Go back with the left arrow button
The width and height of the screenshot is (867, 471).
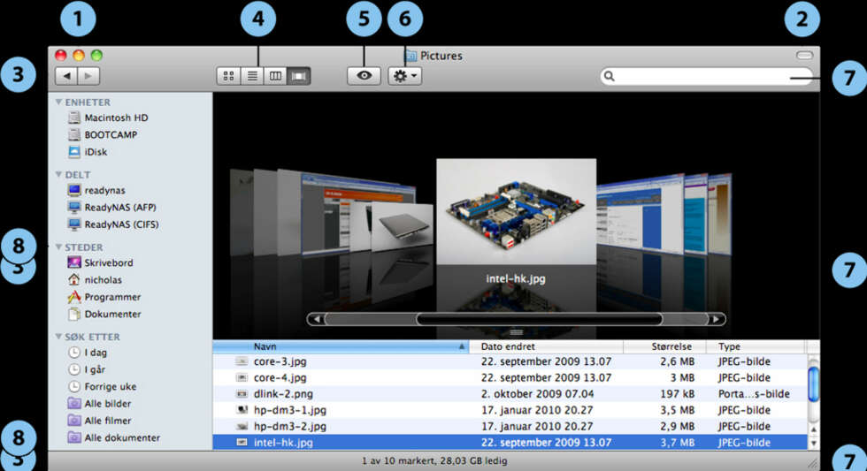point(66,76)
